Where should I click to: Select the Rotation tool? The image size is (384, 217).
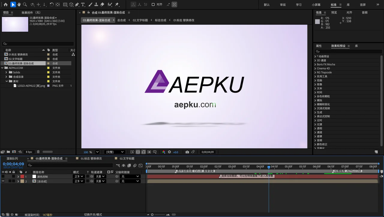click(x=52, y=4)
